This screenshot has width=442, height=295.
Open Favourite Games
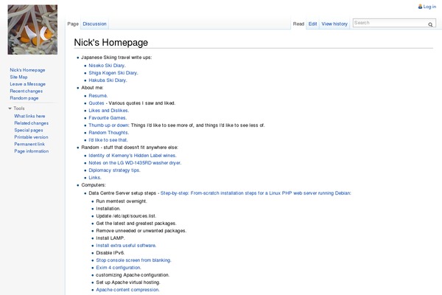108,118
